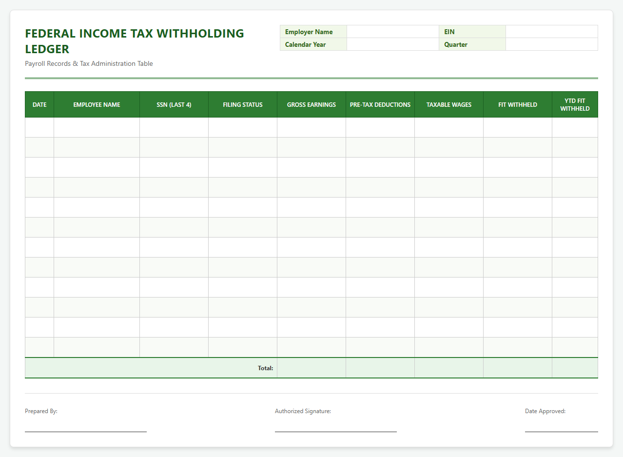This screenshot has height=457, width=623.
Task: Select the 'Quarter' label cell
Action: click(x=472, y=44)
